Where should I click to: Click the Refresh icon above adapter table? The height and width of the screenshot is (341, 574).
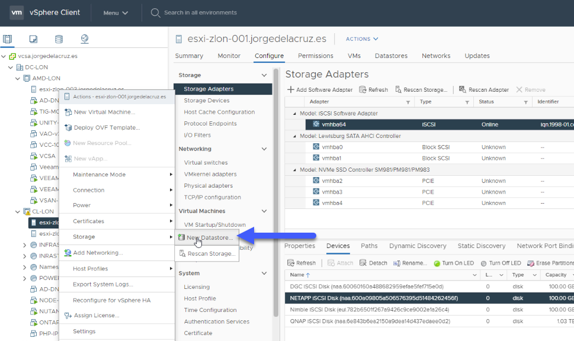point(363,89)
